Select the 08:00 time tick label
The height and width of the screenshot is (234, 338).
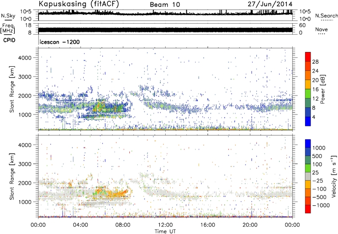click(123, 225)
